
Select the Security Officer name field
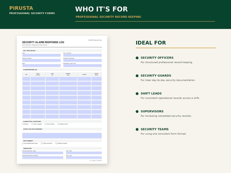pyautogui.click(x=41, y=60)
